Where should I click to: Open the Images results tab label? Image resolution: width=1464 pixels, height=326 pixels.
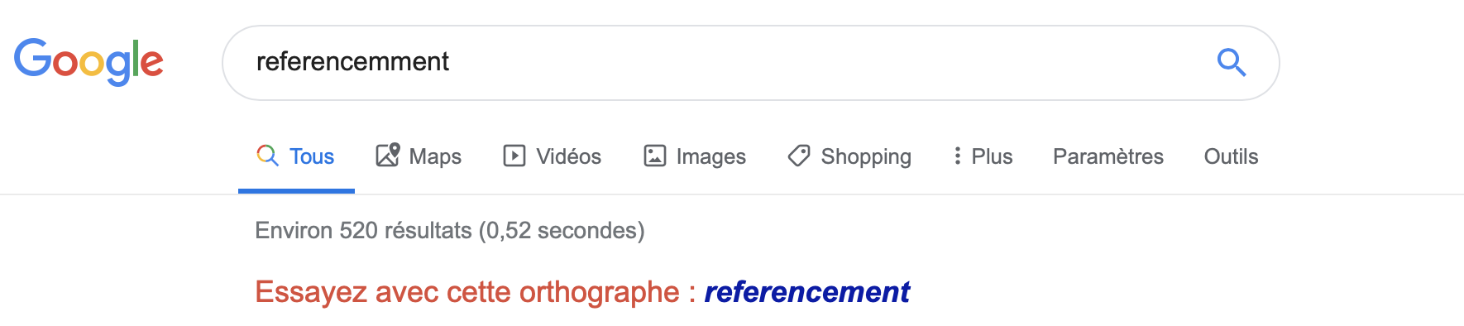(710, 156)
